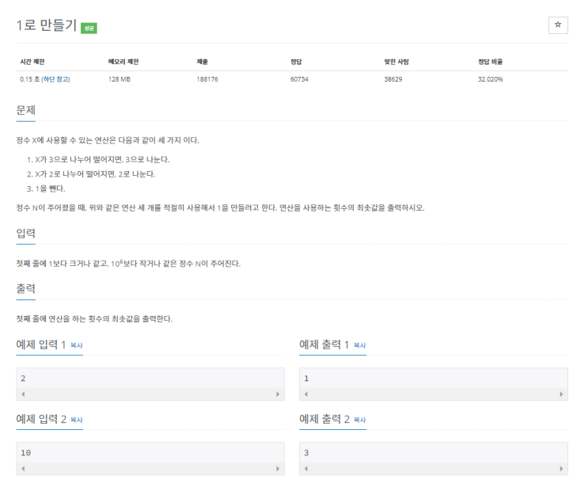
Task: Click the submissions count 188176
Action: (207, 79)
